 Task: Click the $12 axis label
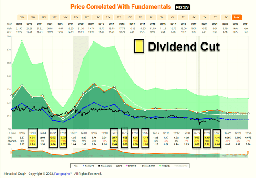coord(9,116)
